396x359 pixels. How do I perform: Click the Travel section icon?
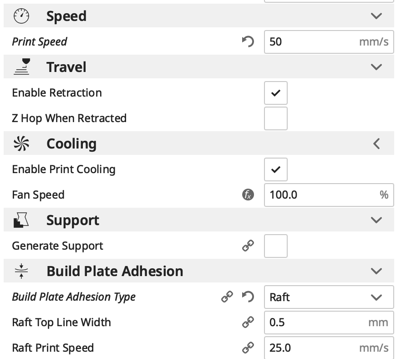coord(21,67)
